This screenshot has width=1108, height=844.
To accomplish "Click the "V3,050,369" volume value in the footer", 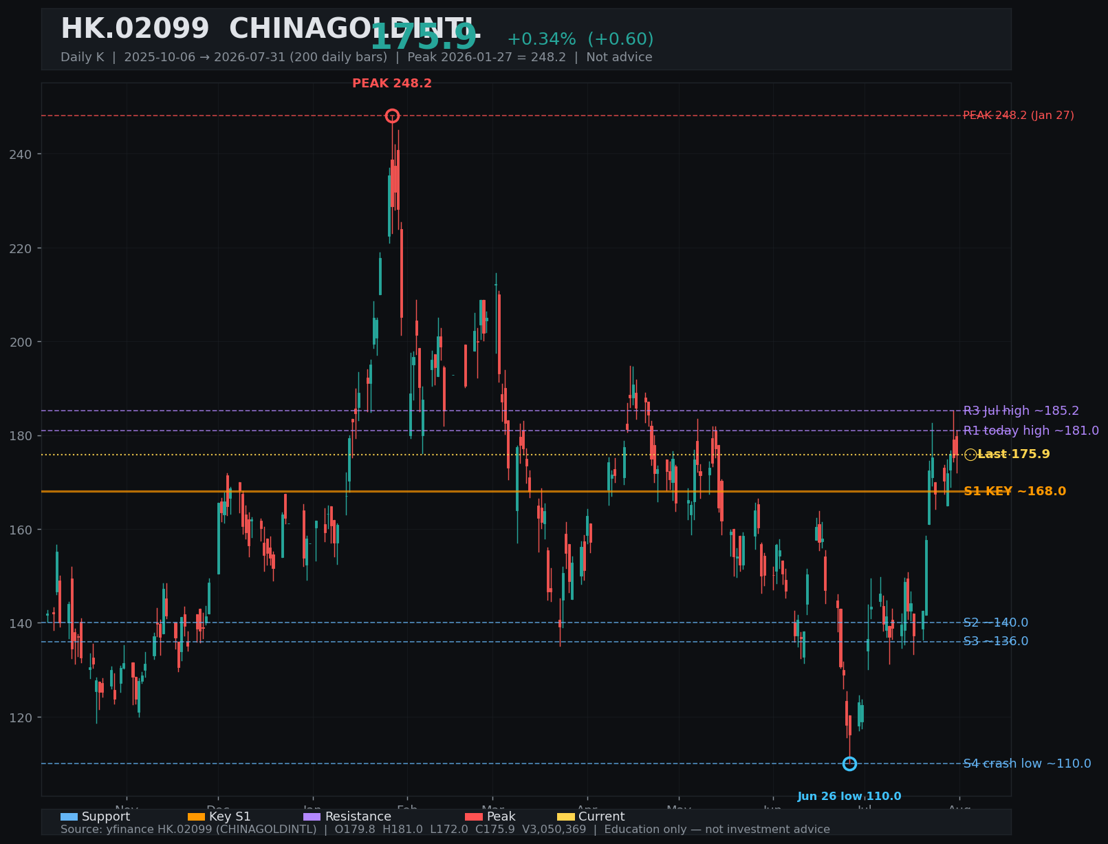I will 554,830.
